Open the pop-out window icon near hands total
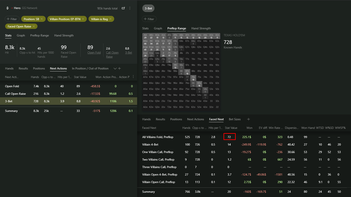The image size is (351, 197). 123,8
